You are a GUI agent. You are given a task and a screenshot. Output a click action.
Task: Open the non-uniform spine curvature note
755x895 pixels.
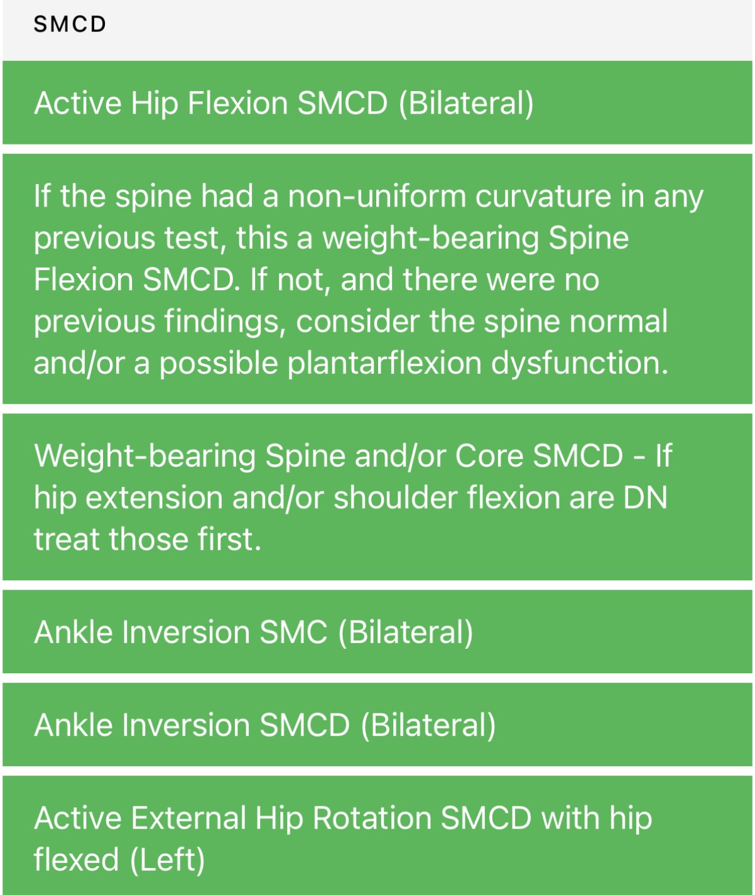[377, 279]
